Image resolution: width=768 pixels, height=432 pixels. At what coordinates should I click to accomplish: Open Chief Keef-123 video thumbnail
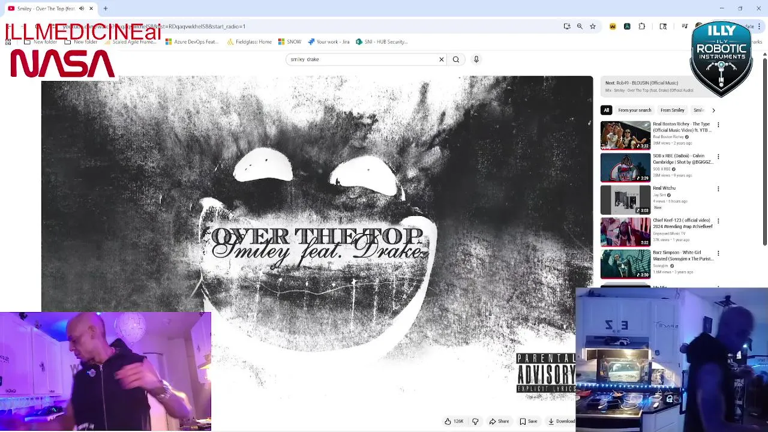[626, 232]
